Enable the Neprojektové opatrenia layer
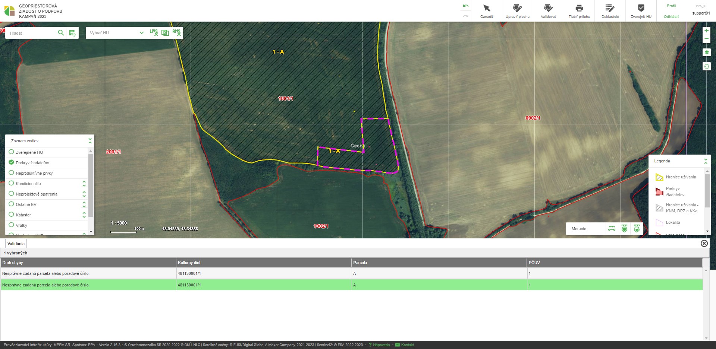 (x=11, y=194)
